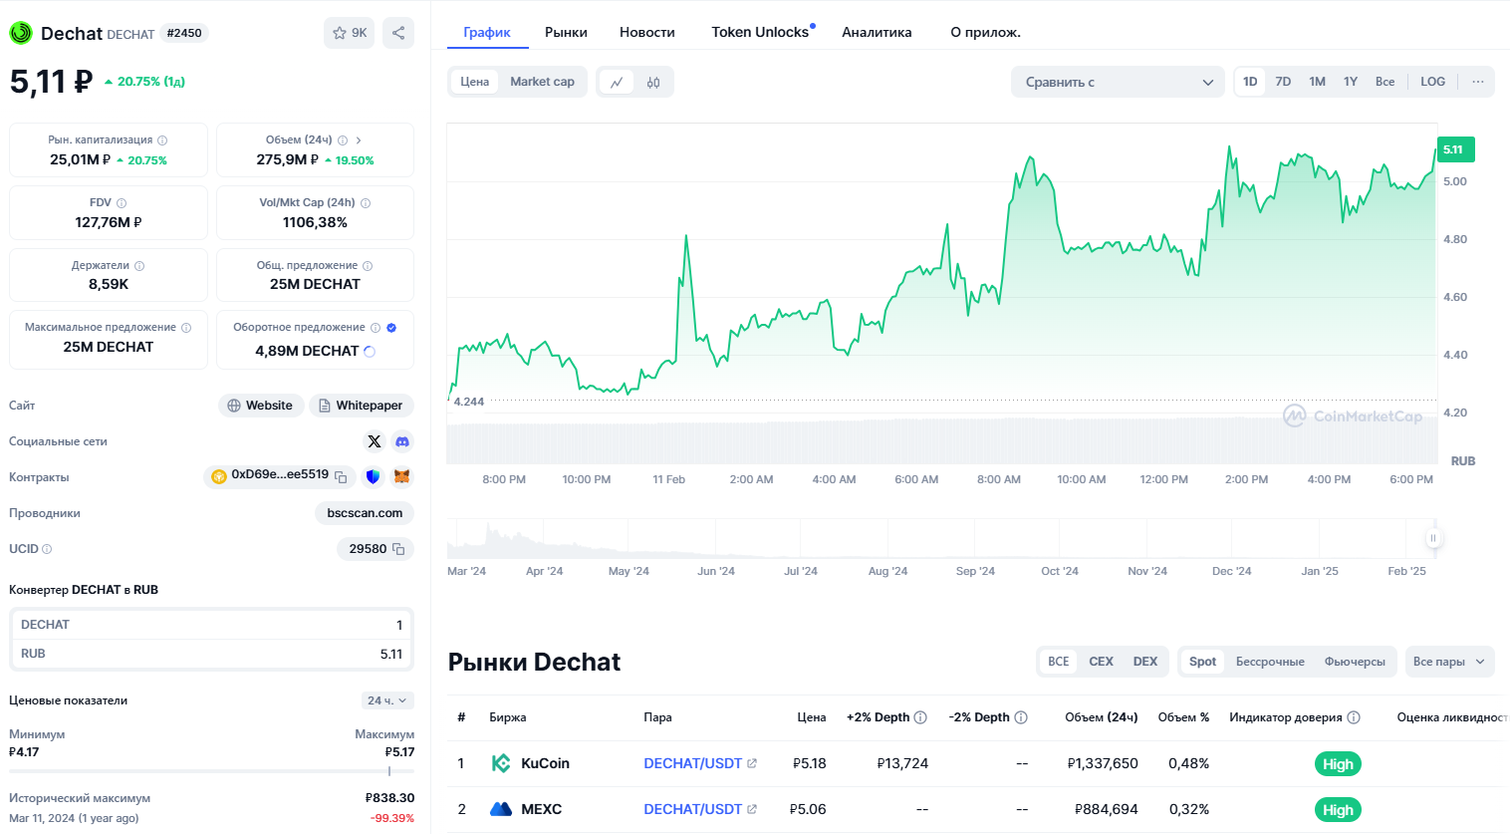This screenshot has height=834, width=1510.
Task: Open chart more options (three dots)
Action: [x=1478, y=82]
